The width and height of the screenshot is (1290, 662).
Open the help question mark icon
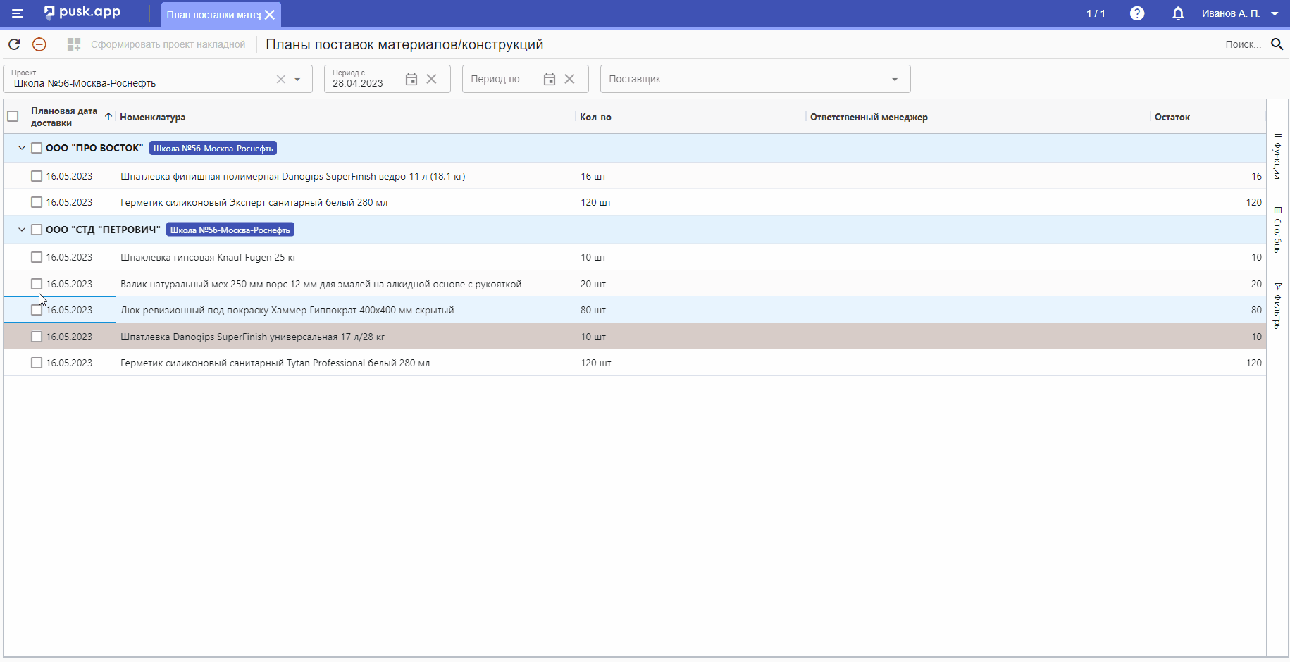1137,13
